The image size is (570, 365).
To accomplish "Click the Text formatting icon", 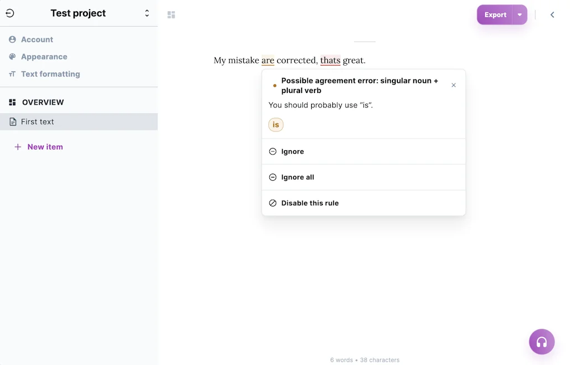I will click(12, 73).
